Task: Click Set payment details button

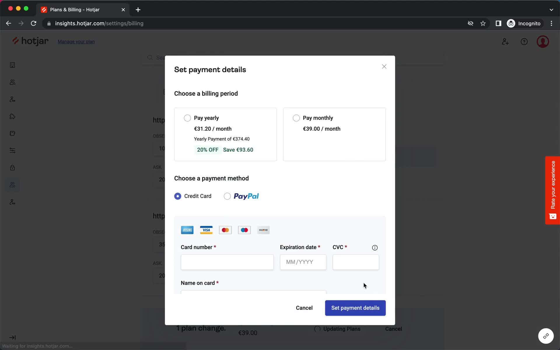Action: point(355,308)
